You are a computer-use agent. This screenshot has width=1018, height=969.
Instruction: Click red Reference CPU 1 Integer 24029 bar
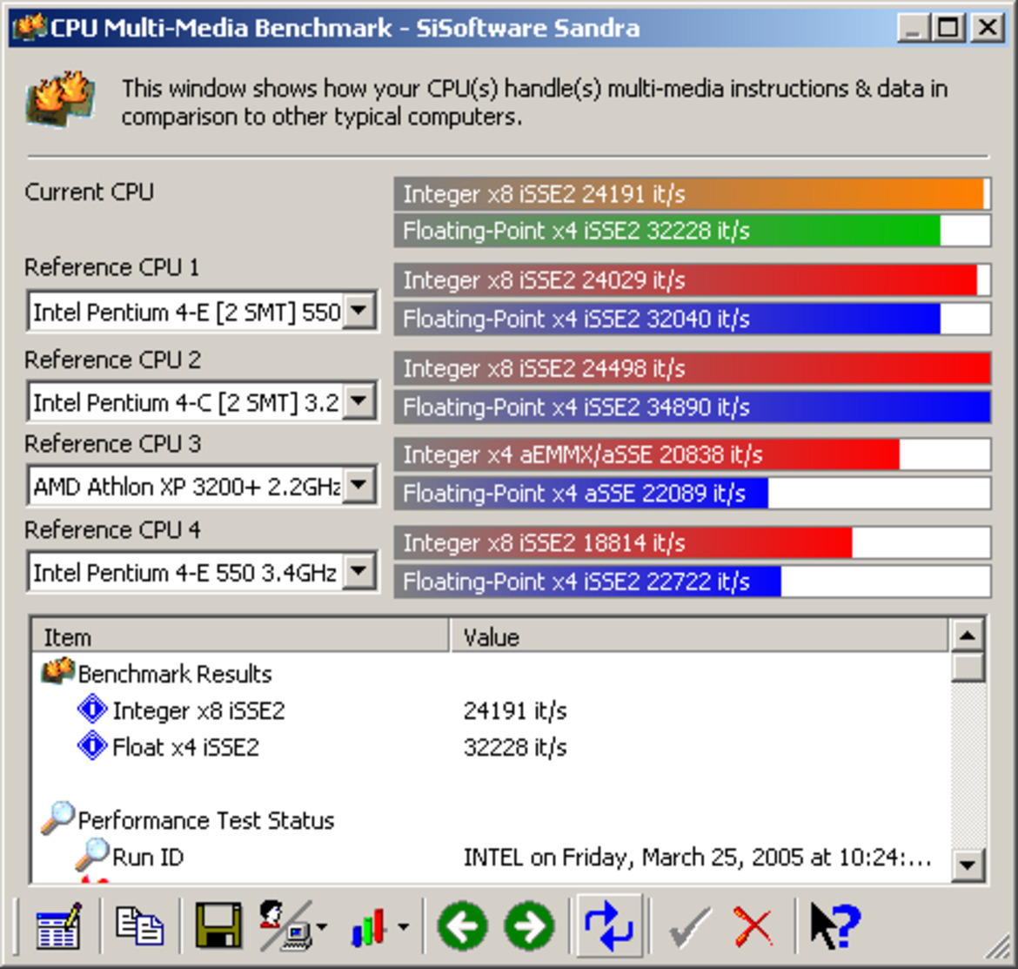692,280
